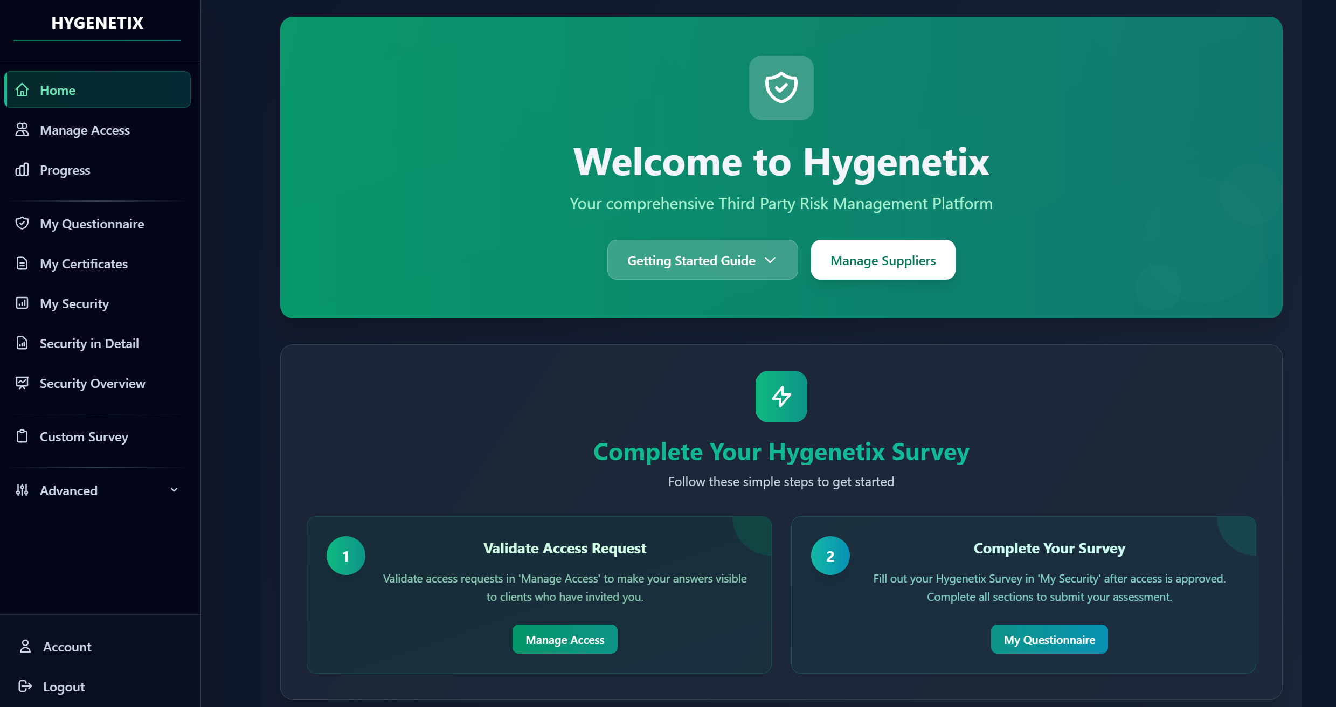
Task: Open My Certificates using the document icon
Action: click(x=22, y=263)
